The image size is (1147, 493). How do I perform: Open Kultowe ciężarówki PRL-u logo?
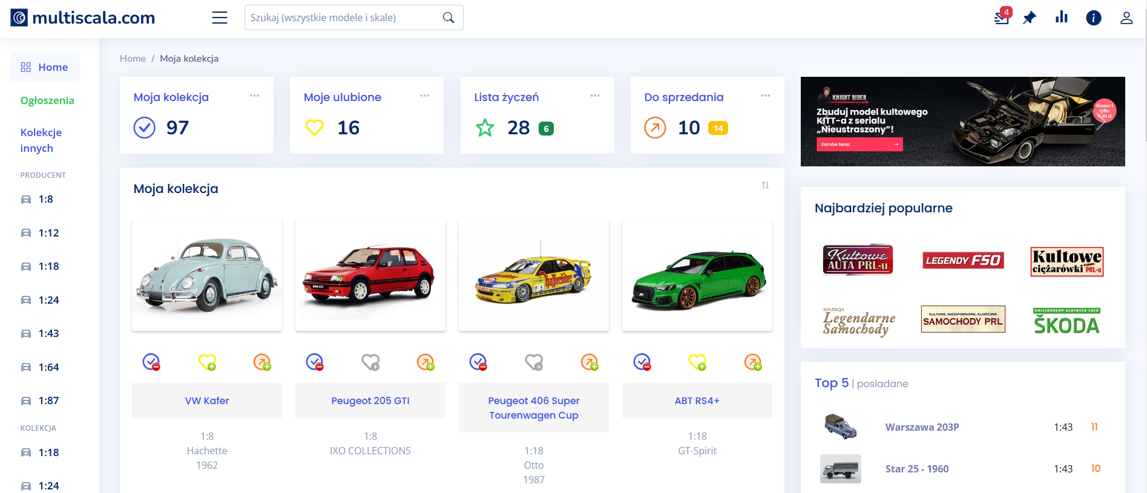pyautogui.click(x=1066, y=261)
